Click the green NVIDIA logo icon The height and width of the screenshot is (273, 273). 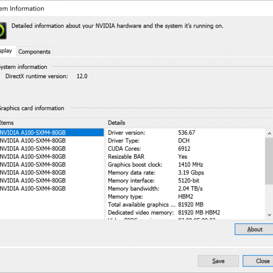3,31
